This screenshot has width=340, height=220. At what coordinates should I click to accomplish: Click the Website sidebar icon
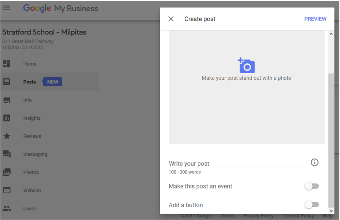[x=7, y=190]
